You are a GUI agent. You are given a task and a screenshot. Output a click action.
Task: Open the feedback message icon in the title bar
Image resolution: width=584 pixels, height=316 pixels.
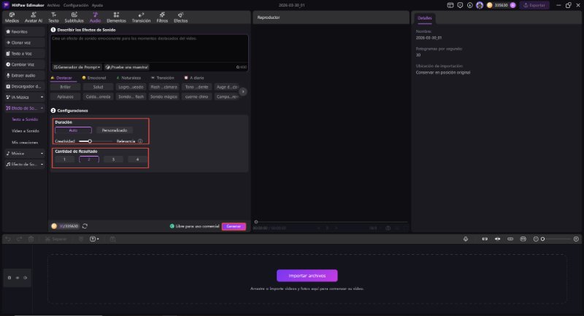(460, 5)
